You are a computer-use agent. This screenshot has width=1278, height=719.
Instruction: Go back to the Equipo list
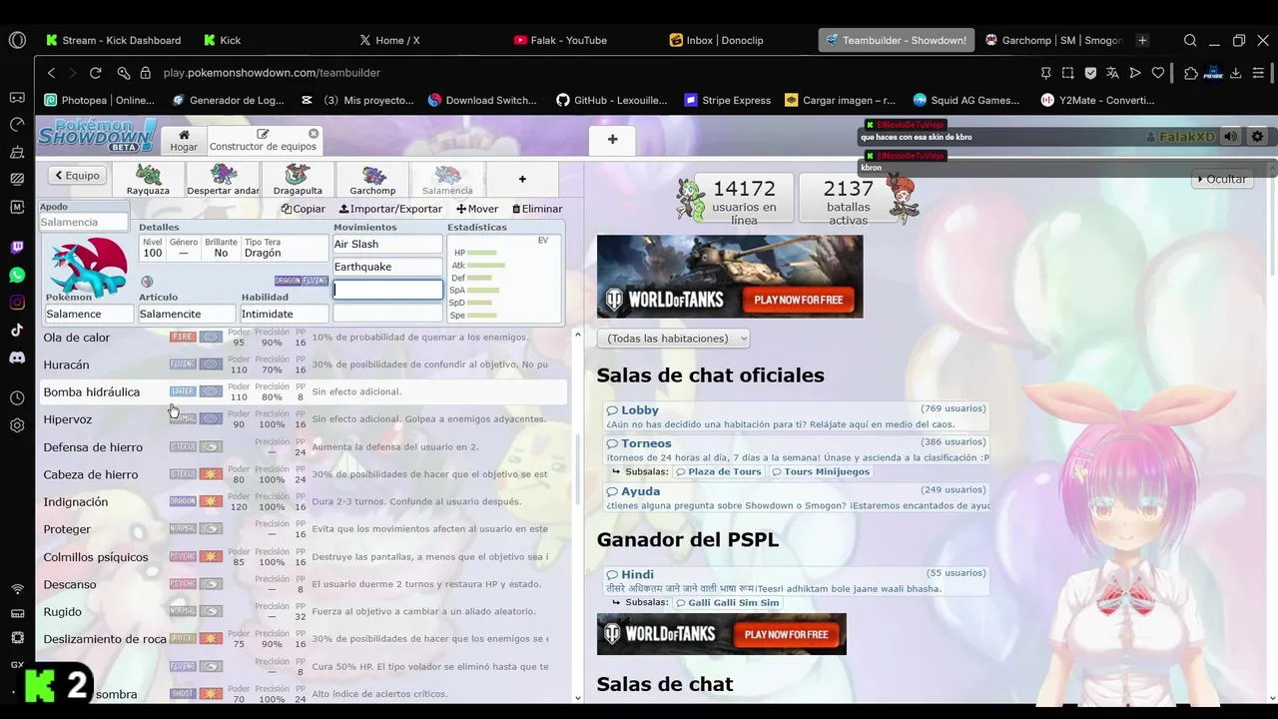coord(77,176)
